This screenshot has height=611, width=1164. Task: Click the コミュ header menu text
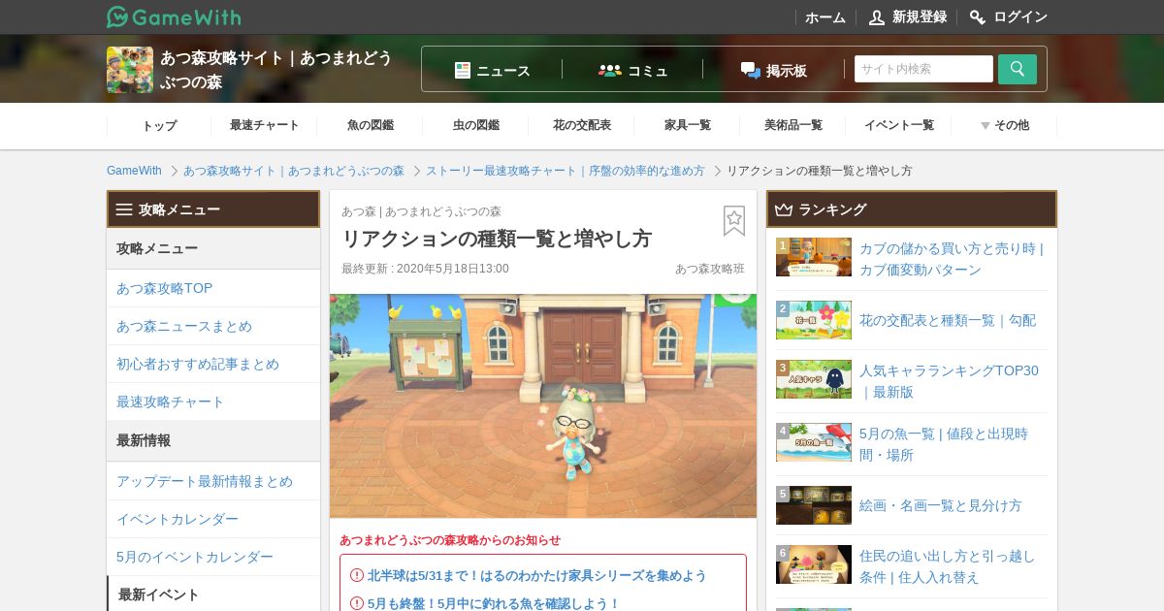click(648, 71)
